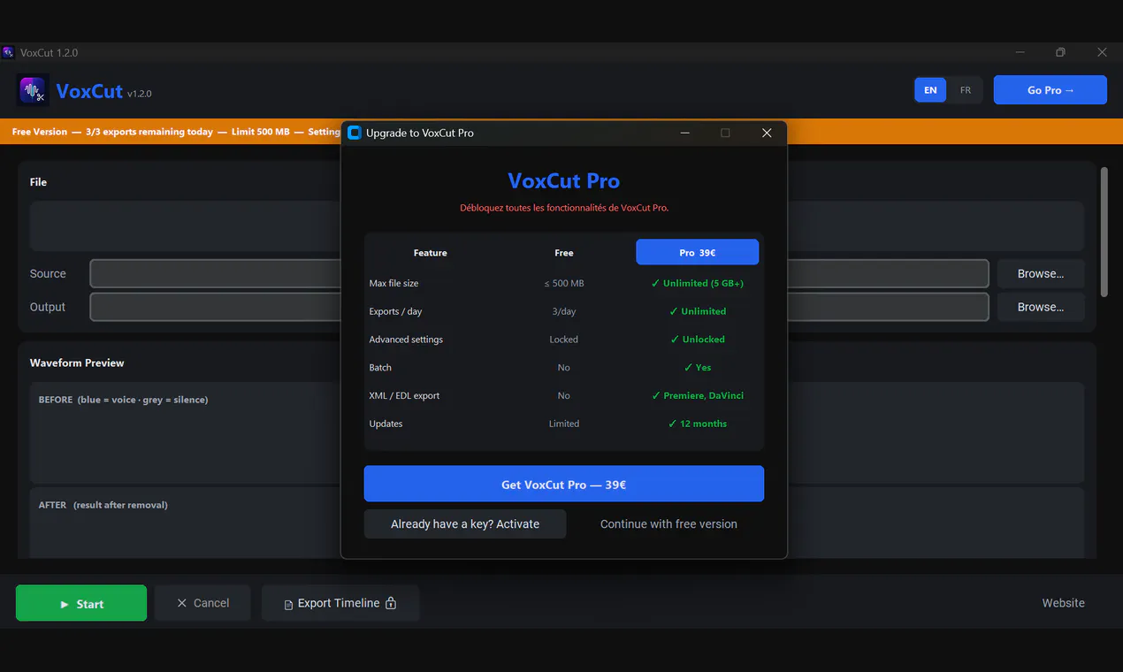Click the BEFORE waveform preview area
1123x672 pixels.
click(x=556, y=432)
